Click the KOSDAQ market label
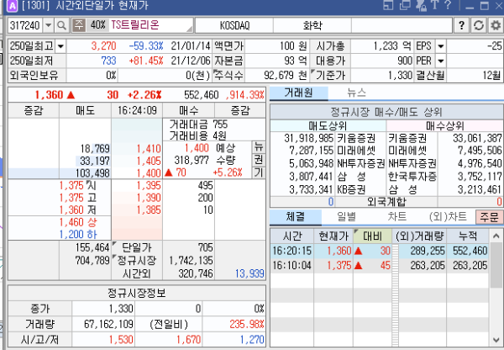This screenshot has width=504, height=350. (x=234, y=25)
